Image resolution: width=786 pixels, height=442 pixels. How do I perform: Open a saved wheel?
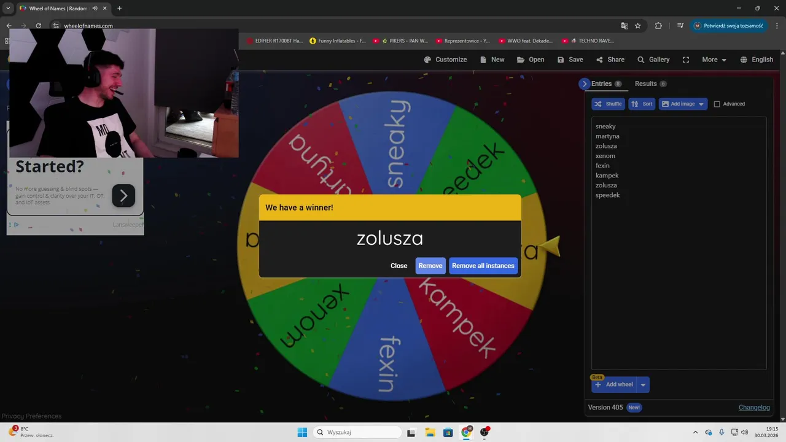(x=531, y=60)
